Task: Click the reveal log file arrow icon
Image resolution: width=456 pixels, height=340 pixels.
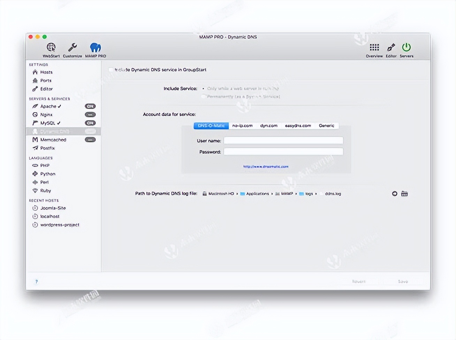Action: (395, 194)
